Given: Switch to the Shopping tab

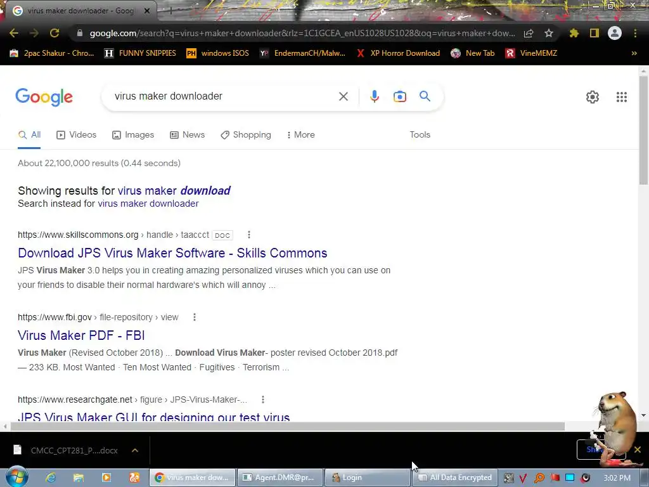Looking at the screenshot, I should click(246, 135).
